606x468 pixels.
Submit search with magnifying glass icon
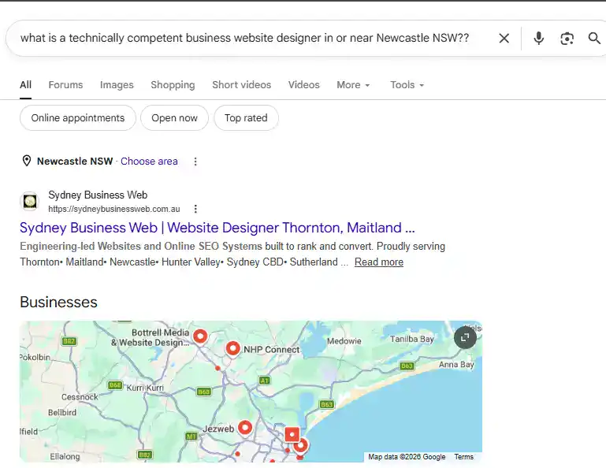coord(594,39)
